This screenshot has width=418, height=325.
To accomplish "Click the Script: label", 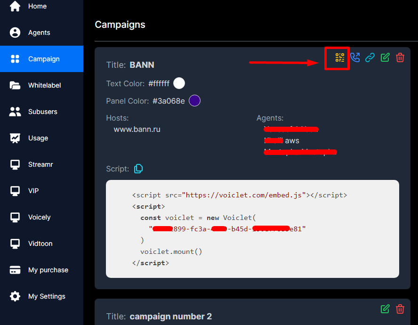I will pyautogui.click(x=117, y=169).
